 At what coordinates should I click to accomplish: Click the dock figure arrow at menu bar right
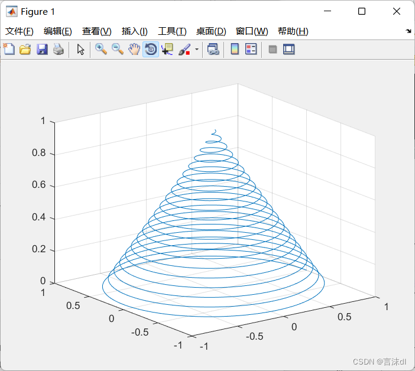(x=408, y=31)
